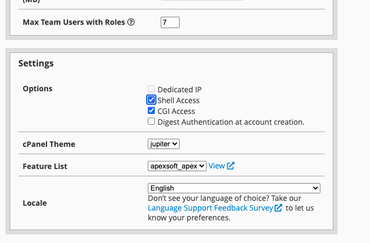Expand the Feature List apexsoft_apex dropdown

(177, 166)
